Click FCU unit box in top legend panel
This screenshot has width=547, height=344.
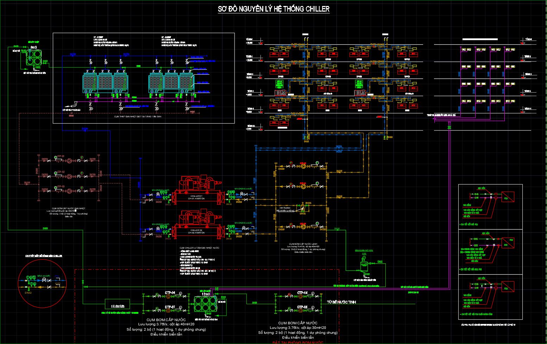[x=508, y=196]
